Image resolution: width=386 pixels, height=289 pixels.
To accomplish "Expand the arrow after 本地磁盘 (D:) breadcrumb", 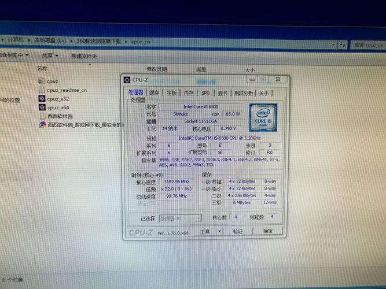I will tap(71, 41).
